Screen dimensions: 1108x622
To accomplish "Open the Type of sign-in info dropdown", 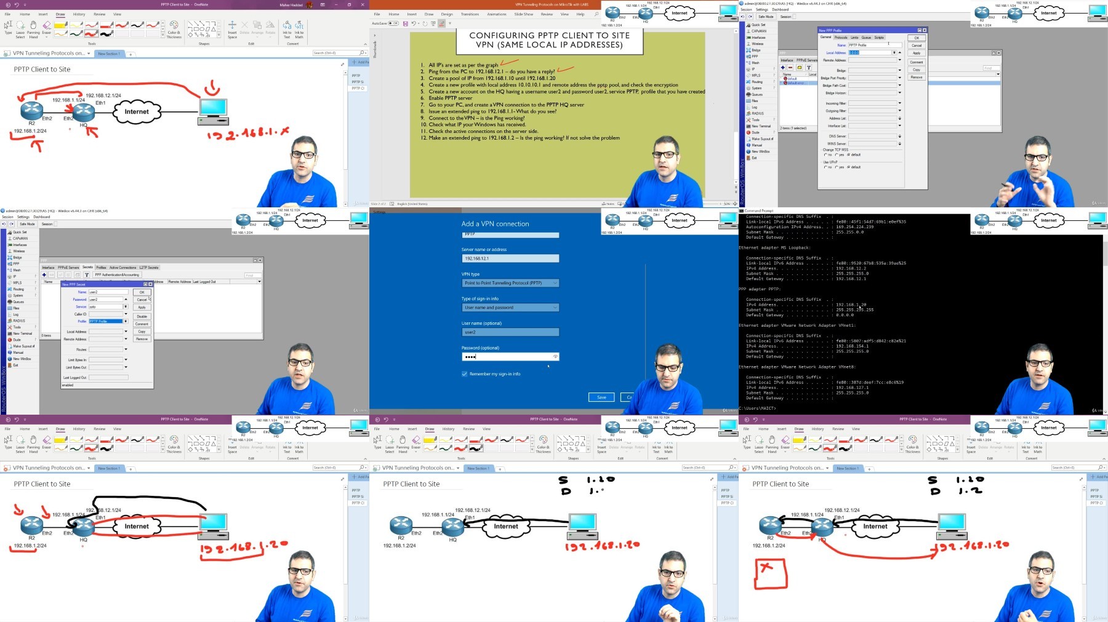I will pyautogui.click(x=510, y=308).
